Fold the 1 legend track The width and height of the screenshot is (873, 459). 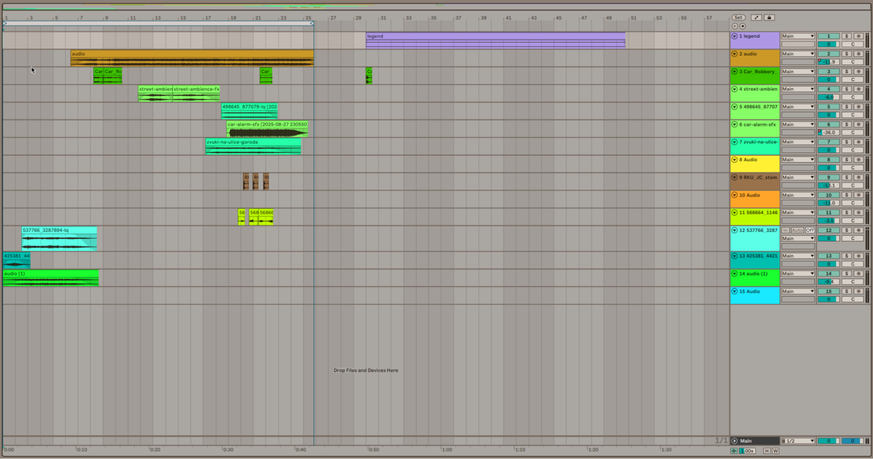coord(734,36)
